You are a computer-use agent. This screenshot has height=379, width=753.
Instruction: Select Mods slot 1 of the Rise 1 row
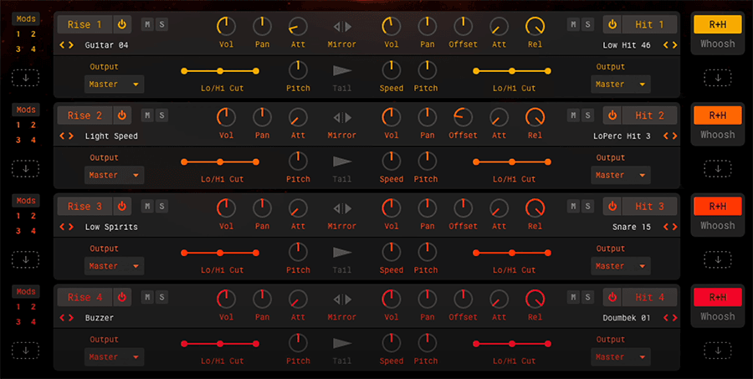tap(18, 34)
